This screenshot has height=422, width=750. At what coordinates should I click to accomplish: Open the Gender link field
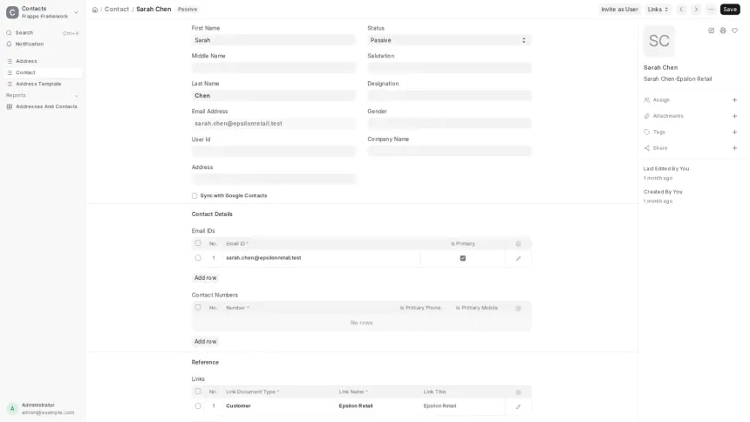pos(449,124)
